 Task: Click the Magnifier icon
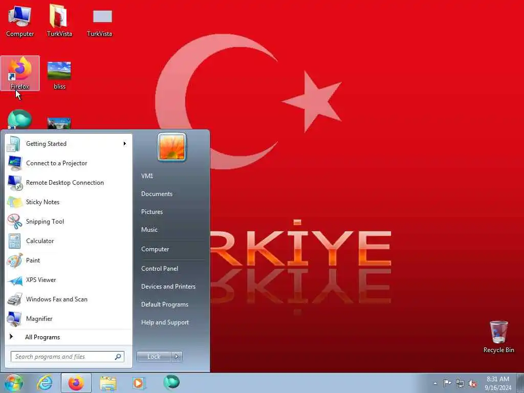click(14, 319)
